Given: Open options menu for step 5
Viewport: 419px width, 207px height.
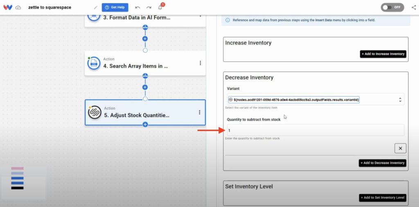Looking at the screenshot, I should coord(199,112).
